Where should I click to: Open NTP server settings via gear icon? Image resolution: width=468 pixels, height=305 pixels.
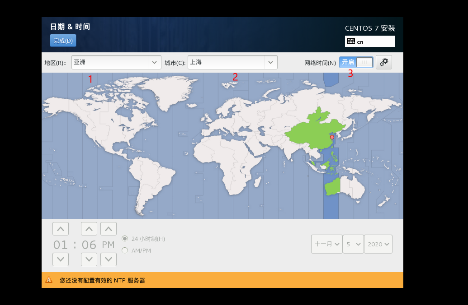pyautogui.click(x=384, y=62)
